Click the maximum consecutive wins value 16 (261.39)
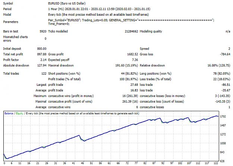The height and width of the screenshot is (166, 233). pos(130,96)
